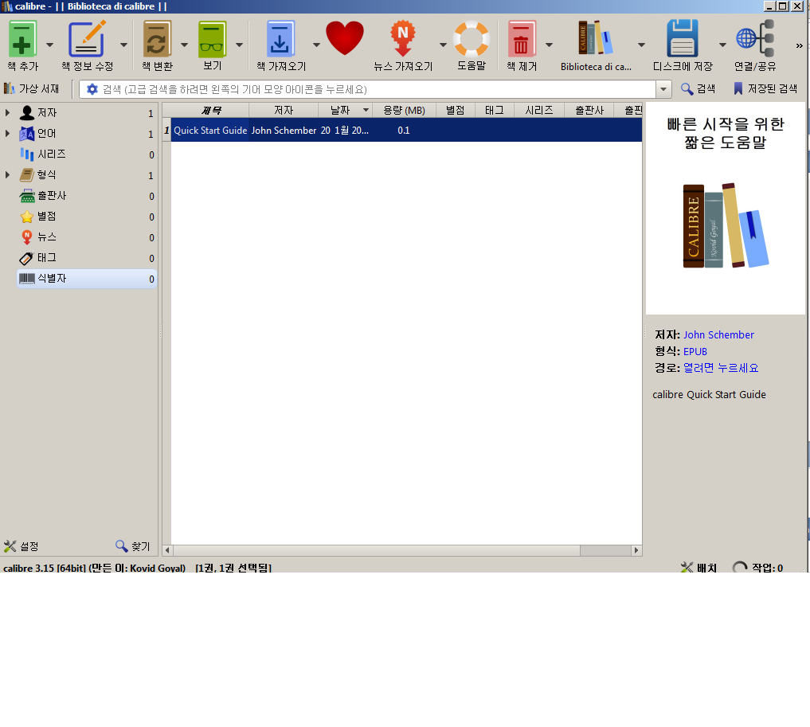Sort by 별점 column header
Viewport: 810px width, 727px height.
(455, 110)
